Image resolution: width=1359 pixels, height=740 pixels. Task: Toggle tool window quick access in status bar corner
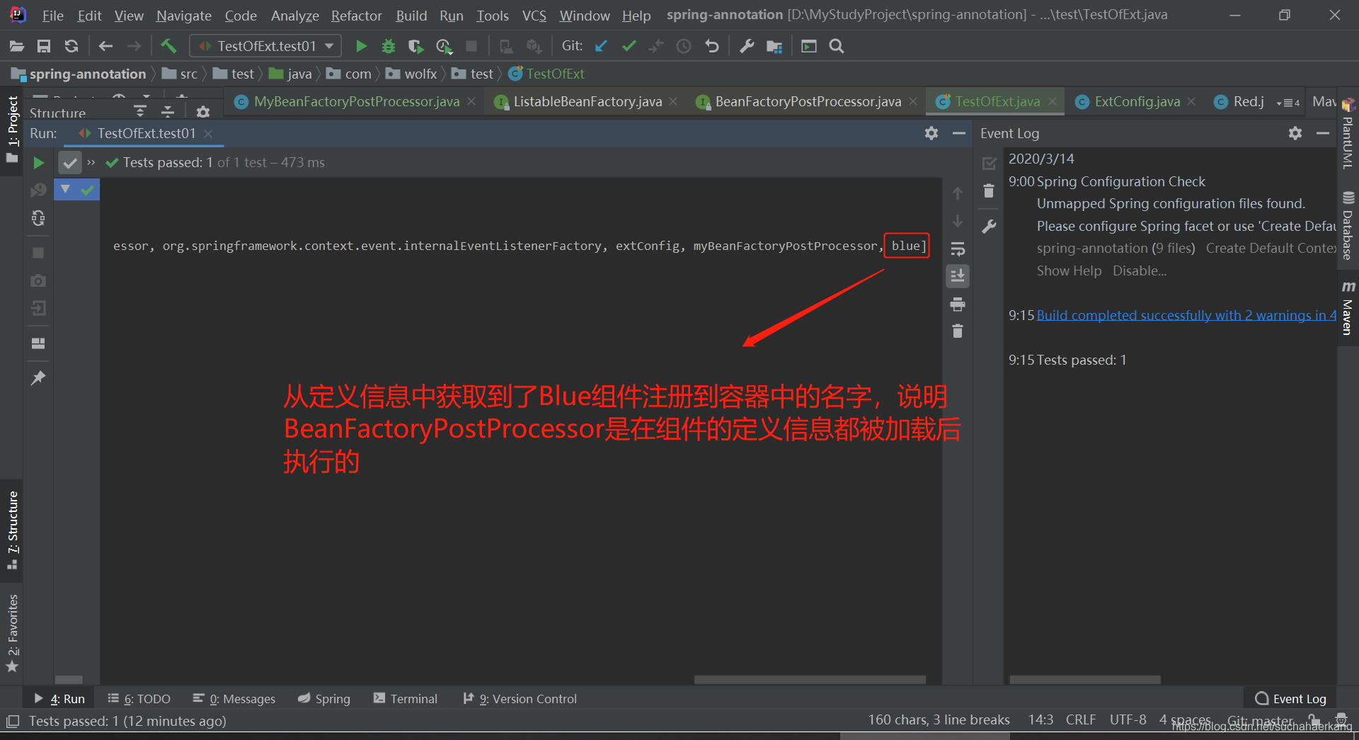[x=13, y=722]
